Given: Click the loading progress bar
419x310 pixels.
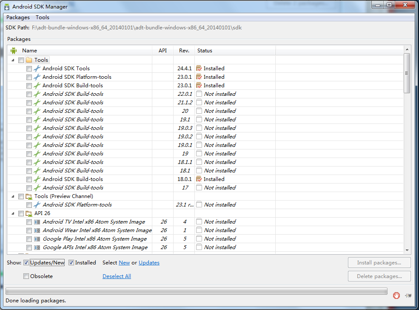Looking at the screenshot, I should pyautogui.click(x=197, y=291).
